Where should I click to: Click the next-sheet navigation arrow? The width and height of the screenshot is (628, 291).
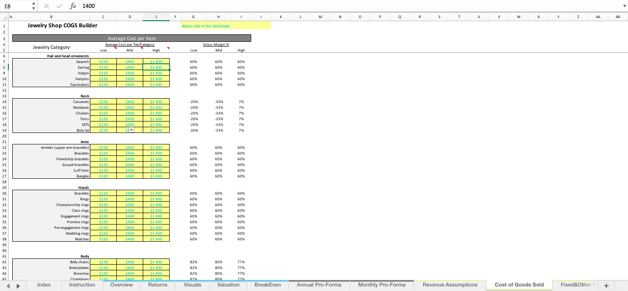17,285
